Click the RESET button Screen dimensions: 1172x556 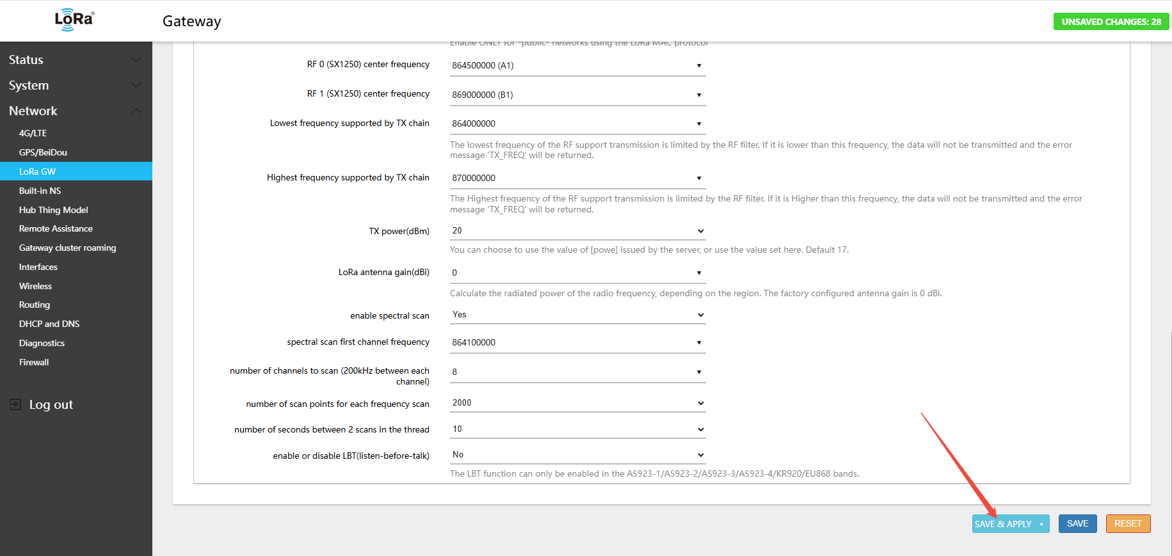pos(1127,523)
